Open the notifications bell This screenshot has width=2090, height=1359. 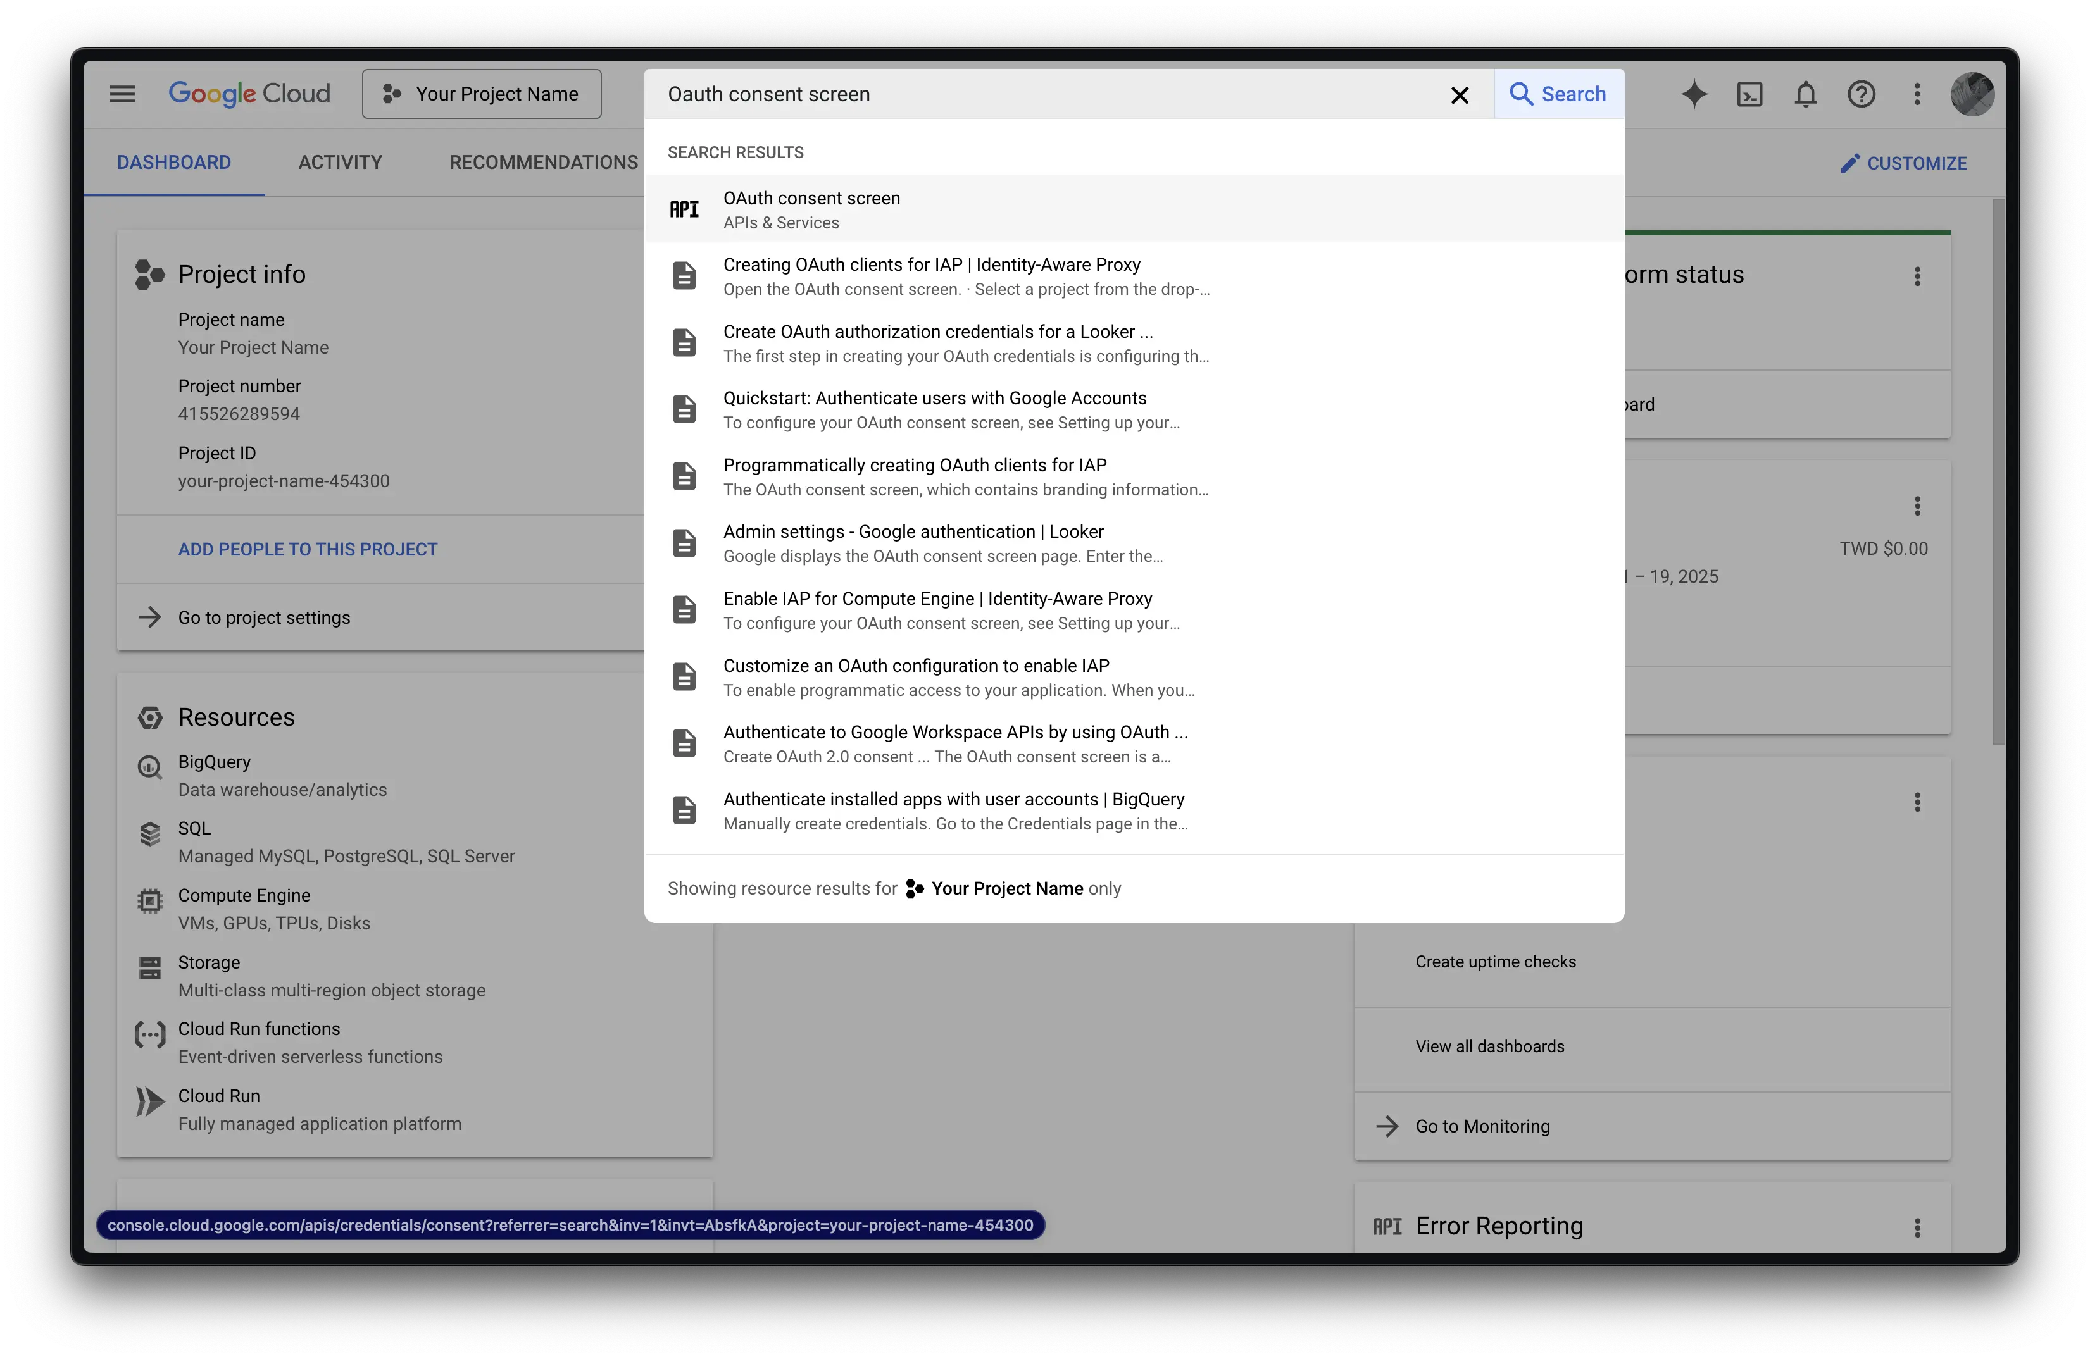tap(1805, 94)
